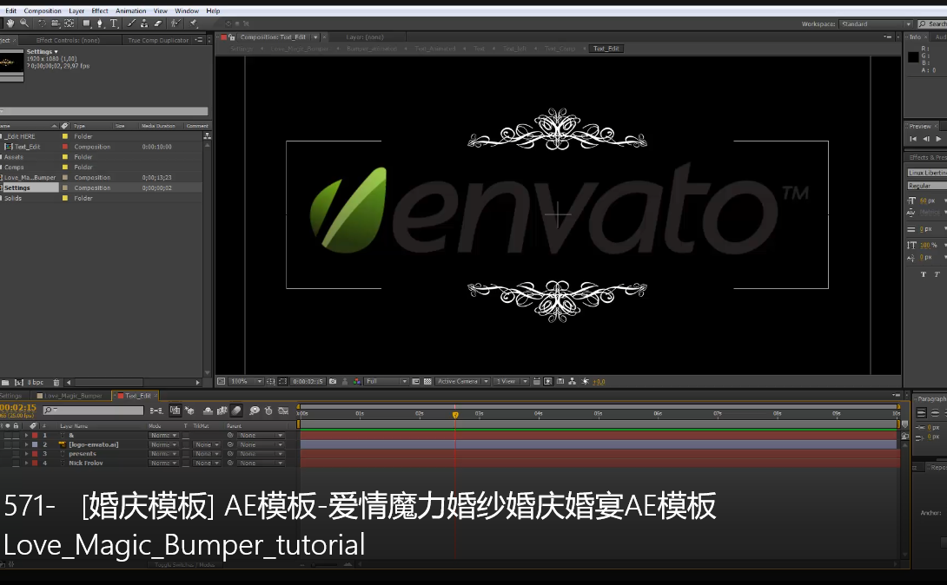This screenshot has height=585, width=947.
Task: Open the resolution Full dropdown
Action: [x=387, y=381]
